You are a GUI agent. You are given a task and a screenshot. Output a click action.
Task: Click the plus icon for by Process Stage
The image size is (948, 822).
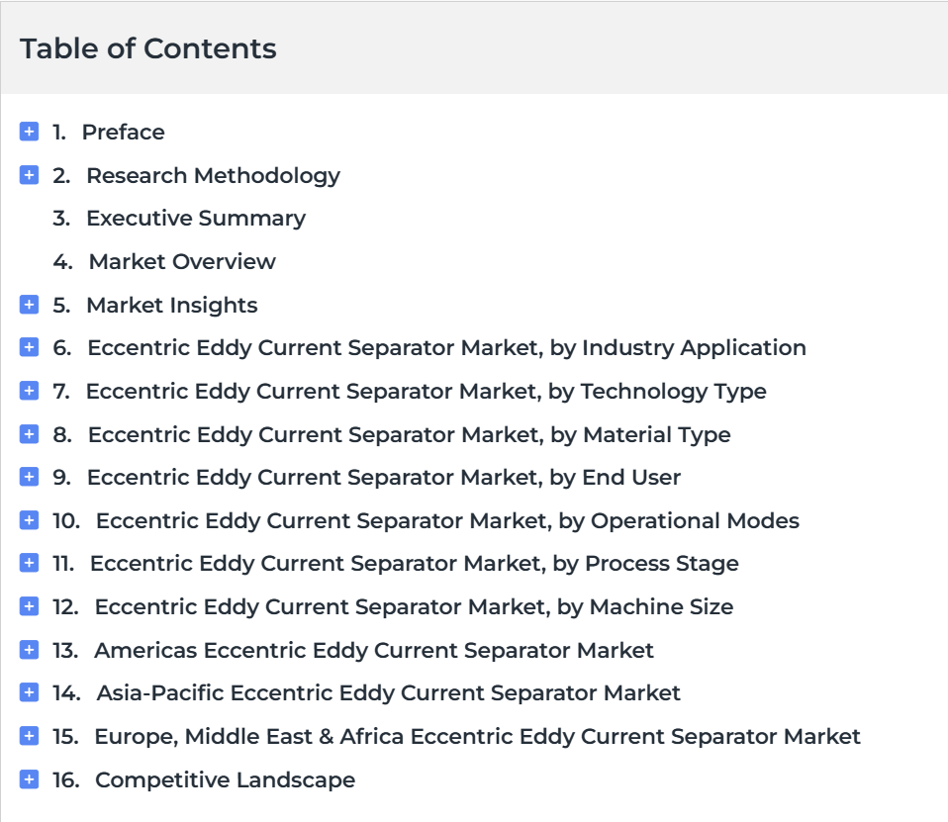[x=29, y=563]
